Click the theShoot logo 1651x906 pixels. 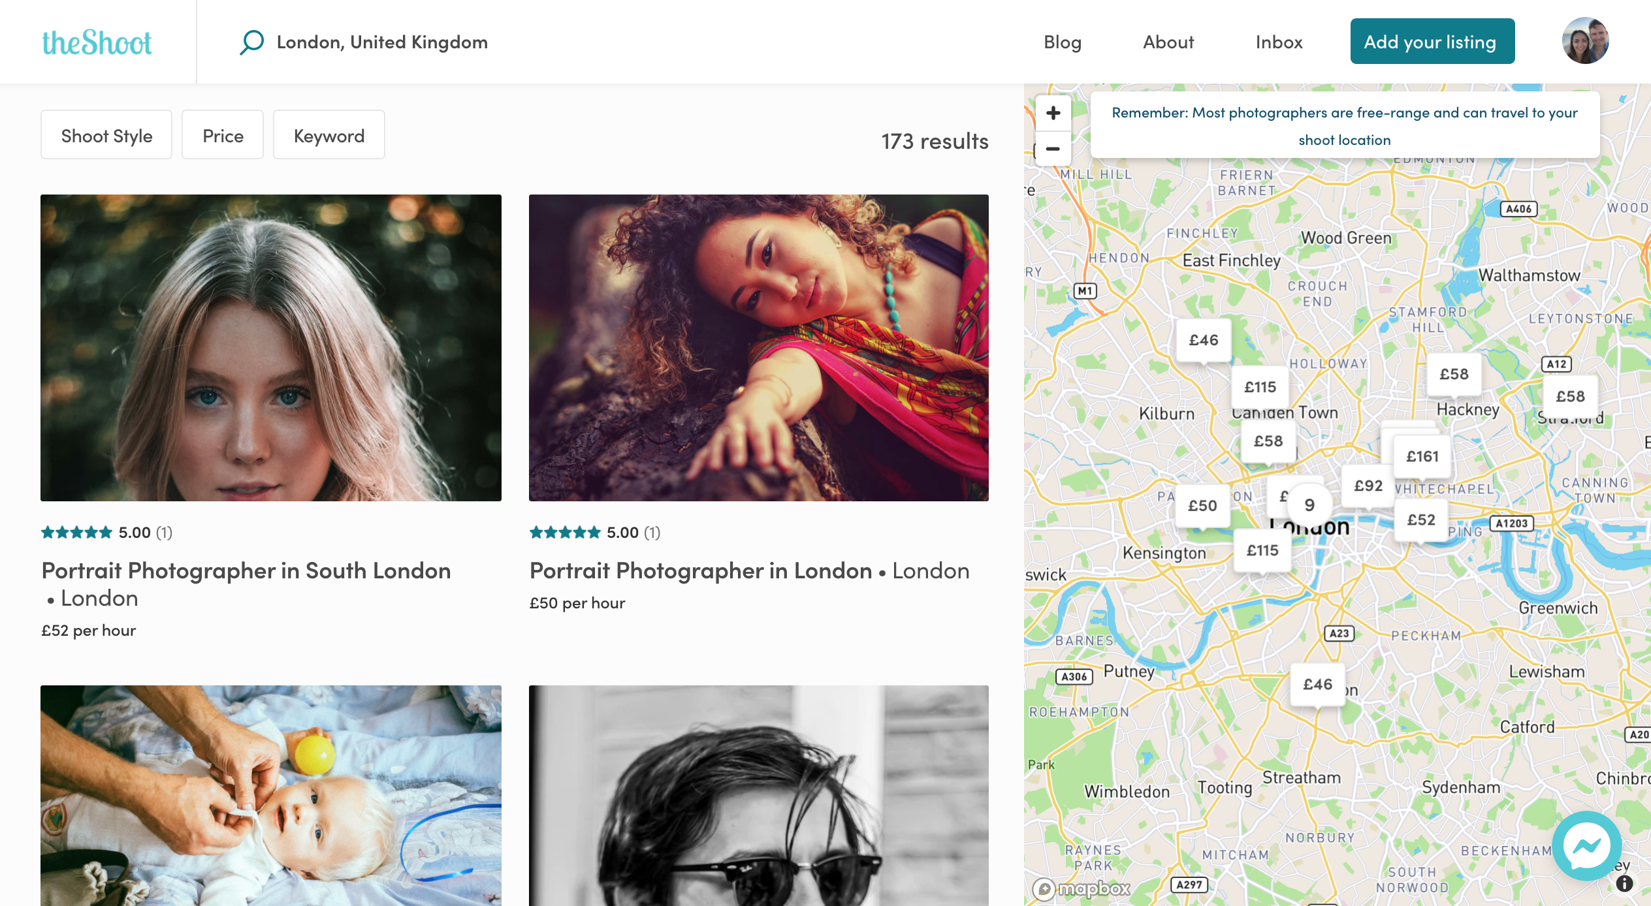(97, 41)
